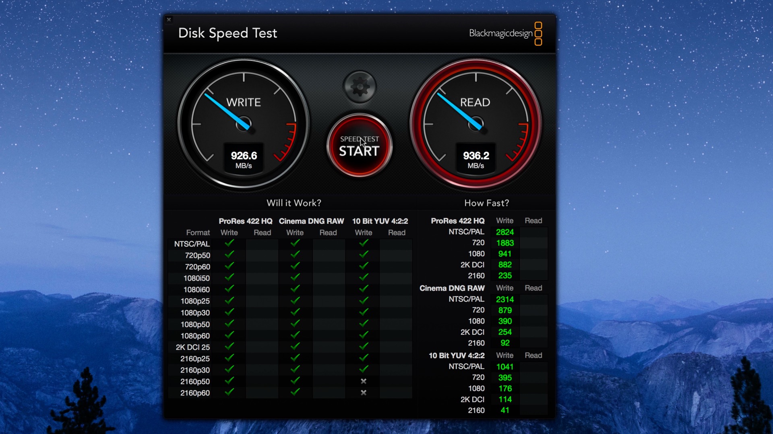Image resolution: width=773 pixels, height=434 pixels.
Task: Click the READ speed gauge
Action: tap(476, 124)
